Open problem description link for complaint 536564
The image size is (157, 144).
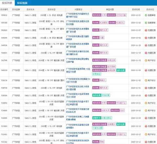tap(78, 95)
